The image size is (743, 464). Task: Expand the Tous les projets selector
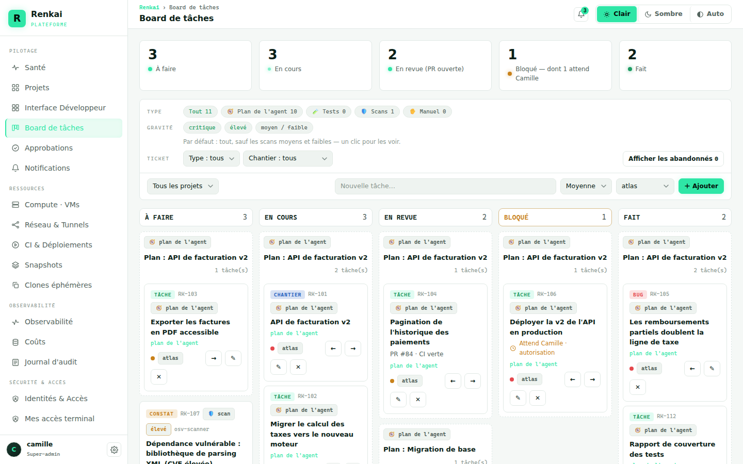[183, 186]
